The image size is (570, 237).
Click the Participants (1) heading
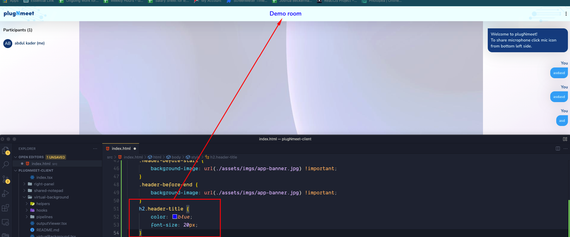(18, 30)
